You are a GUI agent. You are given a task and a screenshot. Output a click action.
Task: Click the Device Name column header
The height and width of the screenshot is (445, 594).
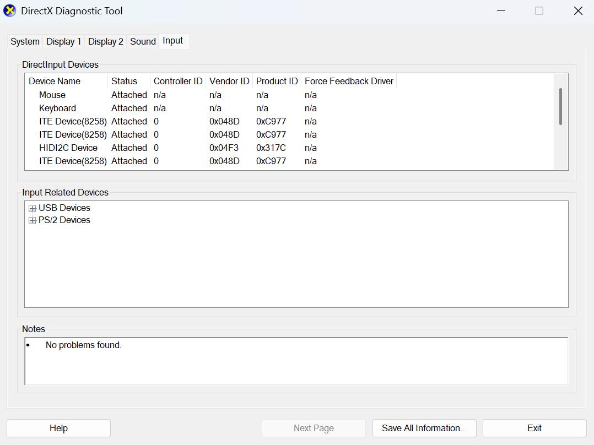pos(55,81)
